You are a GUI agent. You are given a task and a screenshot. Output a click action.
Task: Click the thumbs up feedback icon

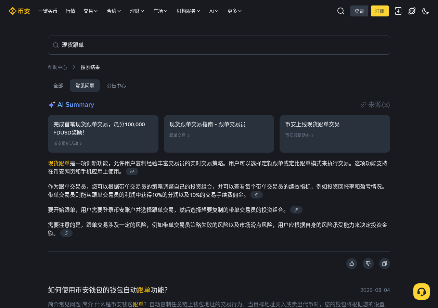click(x=352, y=264)
